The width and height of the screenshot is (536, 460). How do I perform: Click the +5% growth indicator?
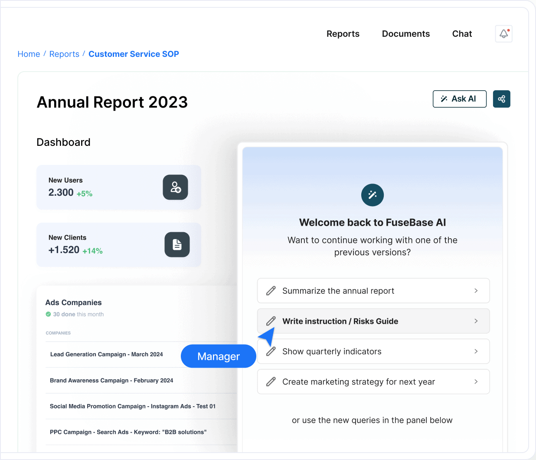click(85, 194)
